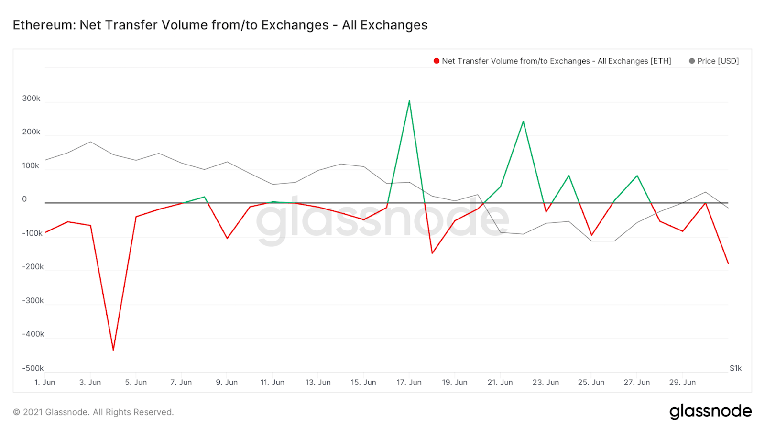Image resolution: width=765 pixels, height=428 pixels.
Task: Click the 18. Jun red trough point
Action: (x=432, y=253)
